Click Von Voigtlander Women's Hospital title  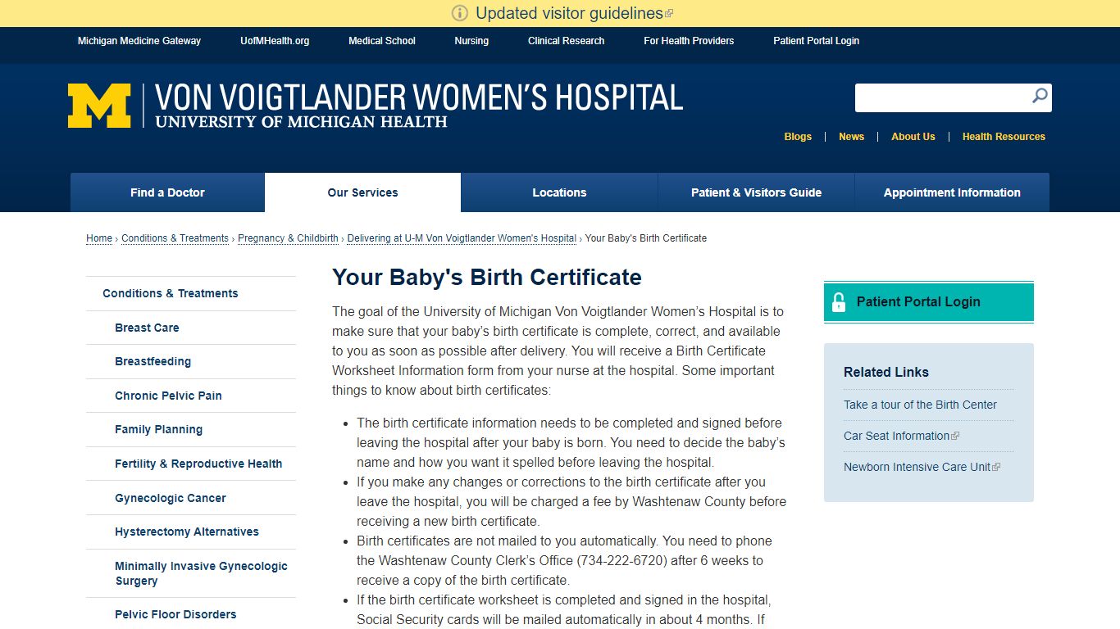click(419, 98)
